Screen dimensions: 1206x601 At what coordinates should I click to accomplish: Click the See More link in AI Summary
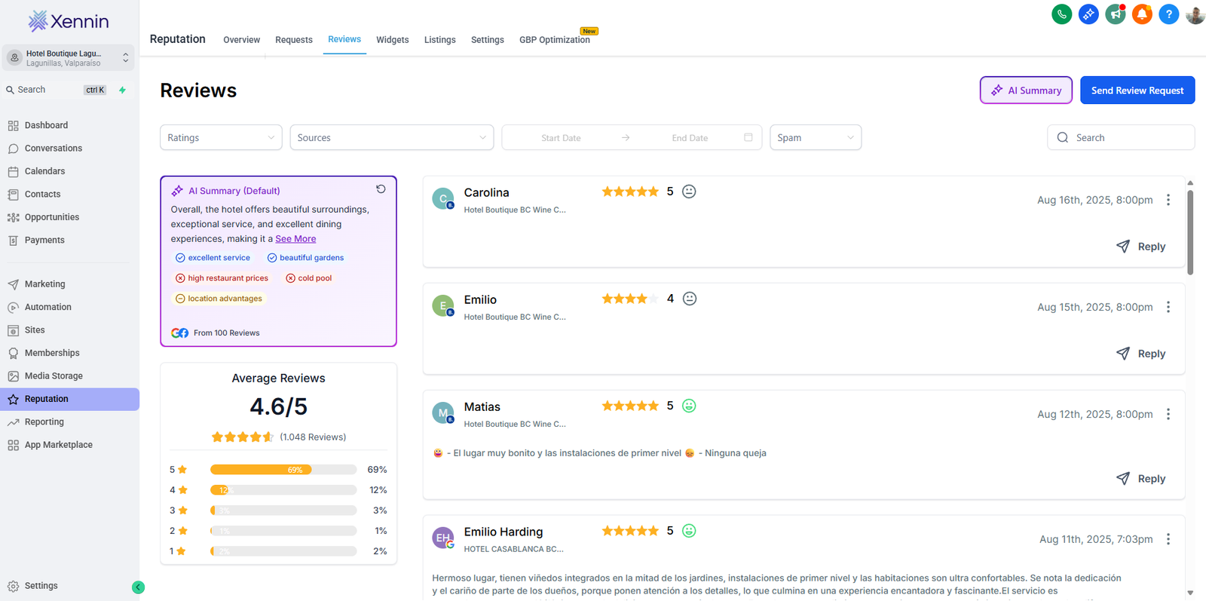pos(295,239)
